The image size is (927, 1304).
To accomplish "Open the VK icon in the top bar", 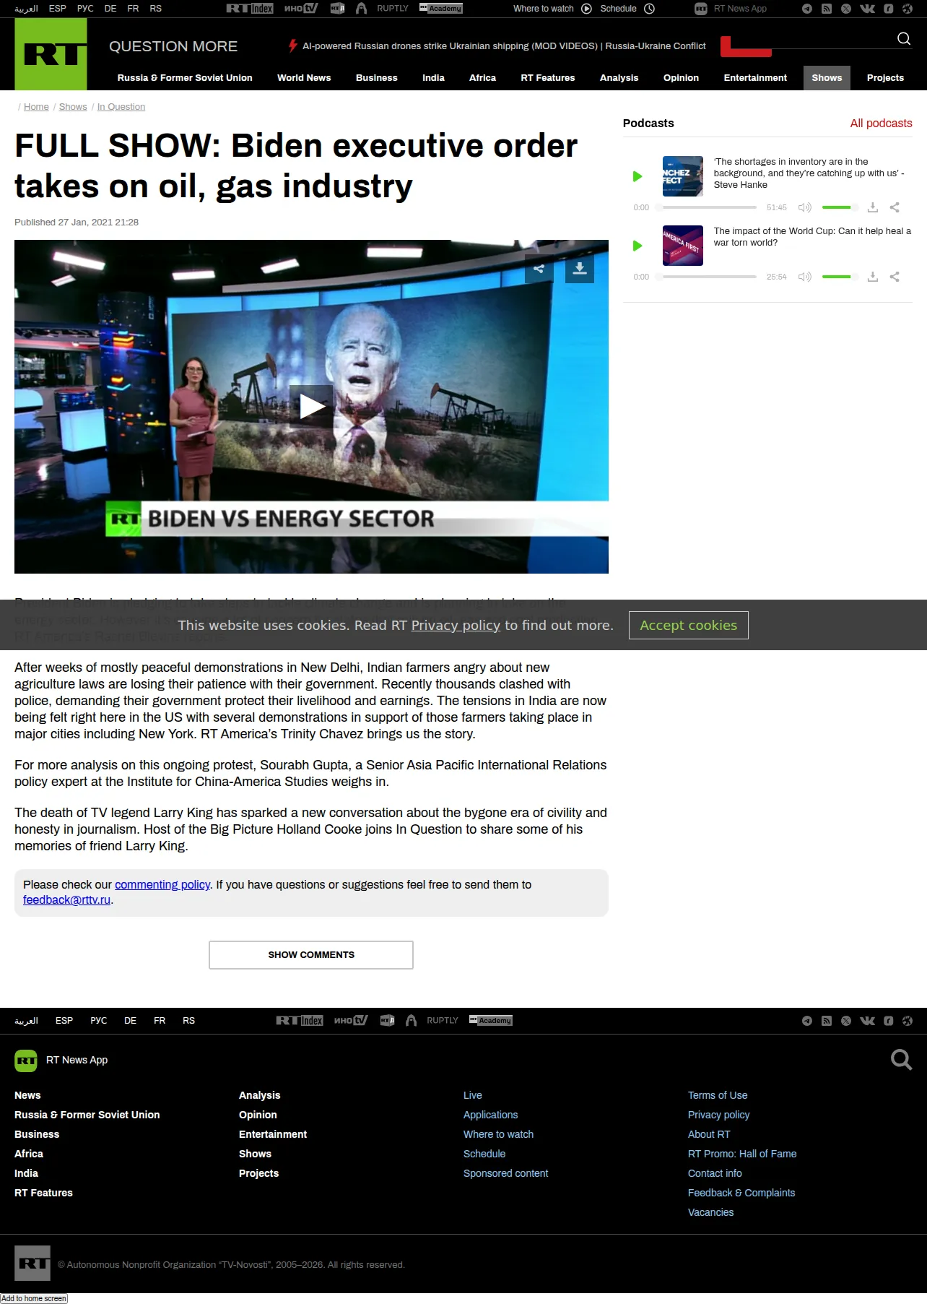I will [x=867, y=9].
